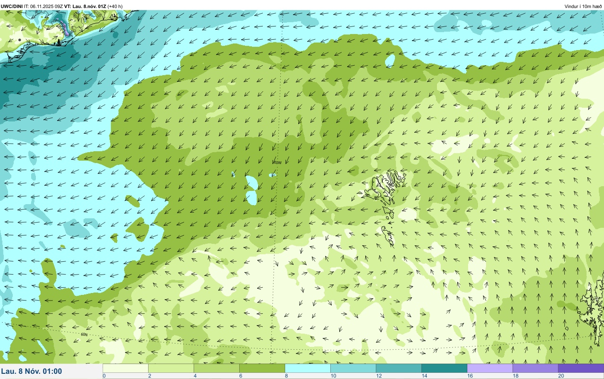Click the '60N' latitude label on map
Viewport: 604px width, 379px height.
84,335
